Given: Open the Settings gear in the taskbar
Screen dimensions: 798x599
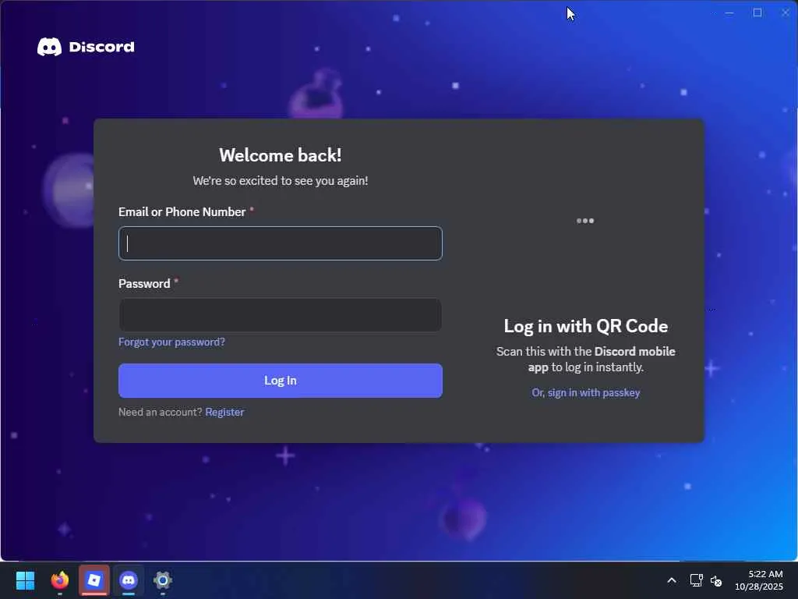Looking at the screenshot, I should click(x=162, y=580).
